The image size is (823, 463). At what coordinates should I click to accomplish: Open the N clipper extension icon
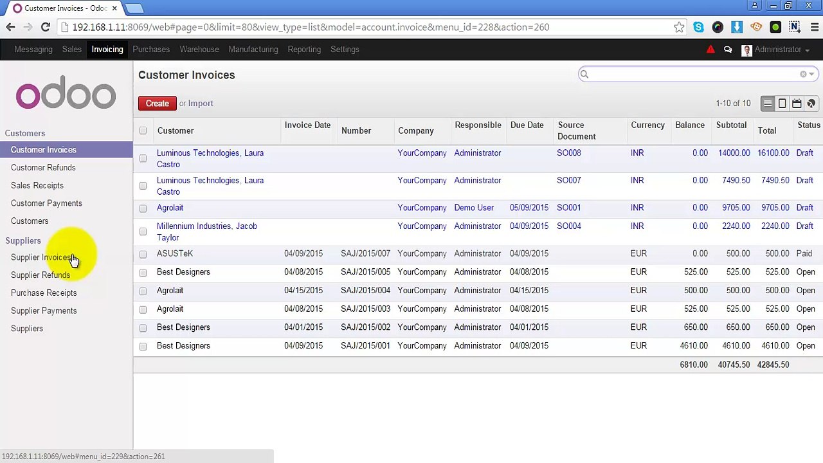(795, 27)
